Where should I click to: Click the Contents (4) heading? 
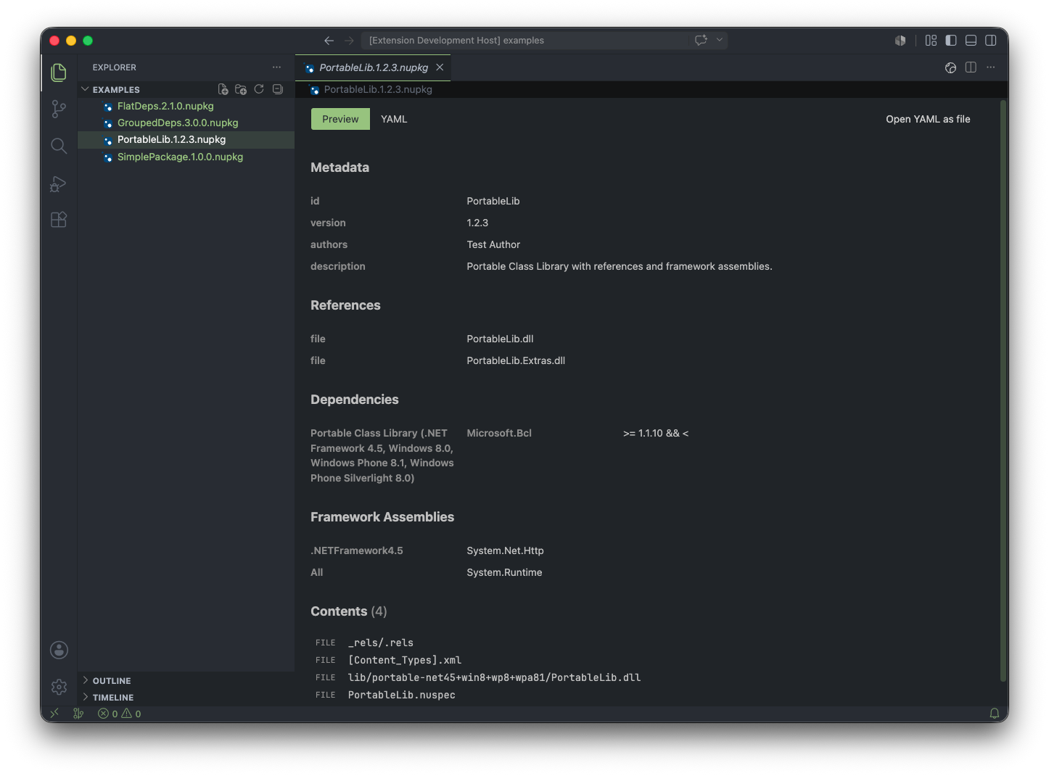349,611
